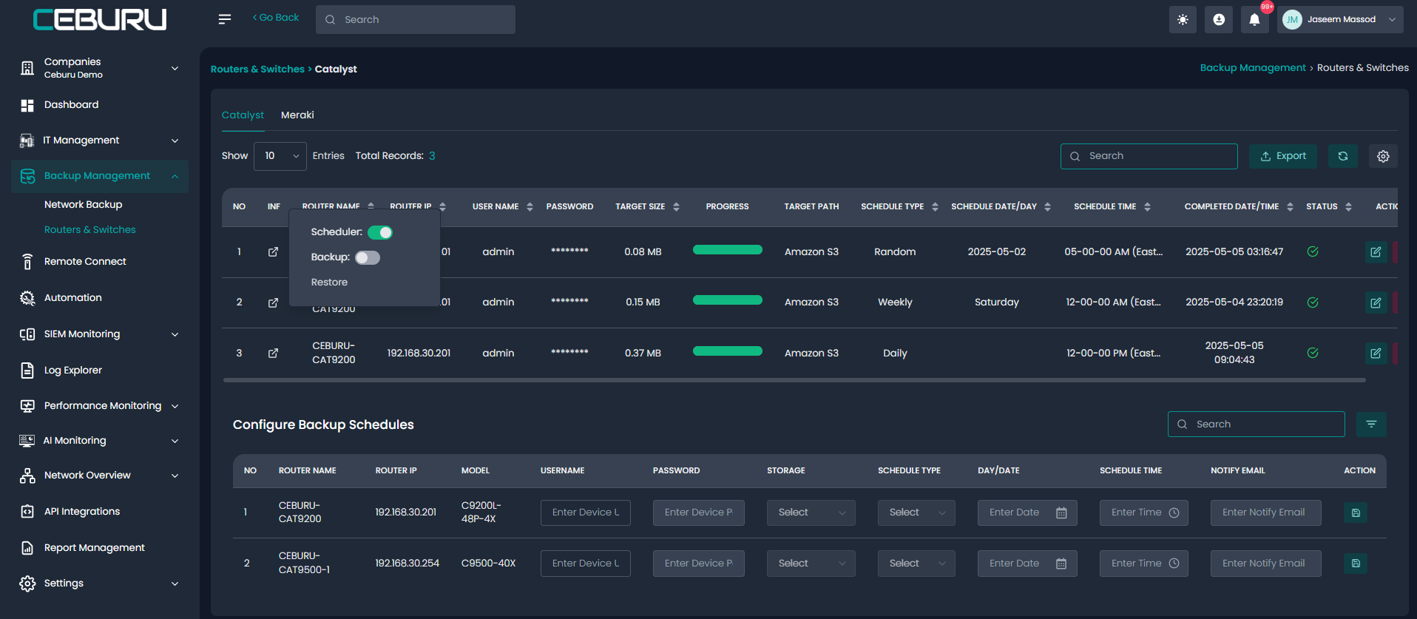Click Routers & Switches breadcrumb link
Image resolution: width=1417 pixels, height=619 pixels.
pos(257,69)
